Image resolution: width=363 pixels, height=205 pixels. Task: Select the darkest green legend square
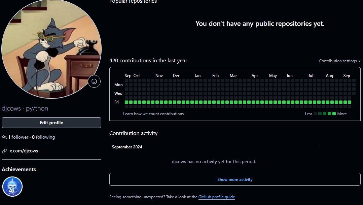(x=320, y=114)
